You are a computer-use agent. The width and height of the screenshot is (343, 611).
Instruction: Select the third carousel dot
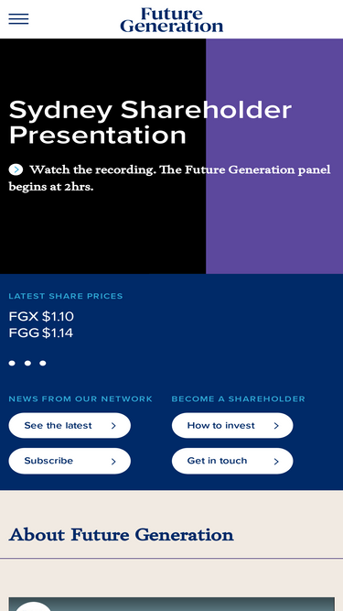pos(43,363)
